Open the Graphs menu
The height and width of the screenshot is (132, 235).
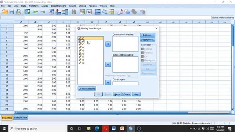(x=73, y=6)
